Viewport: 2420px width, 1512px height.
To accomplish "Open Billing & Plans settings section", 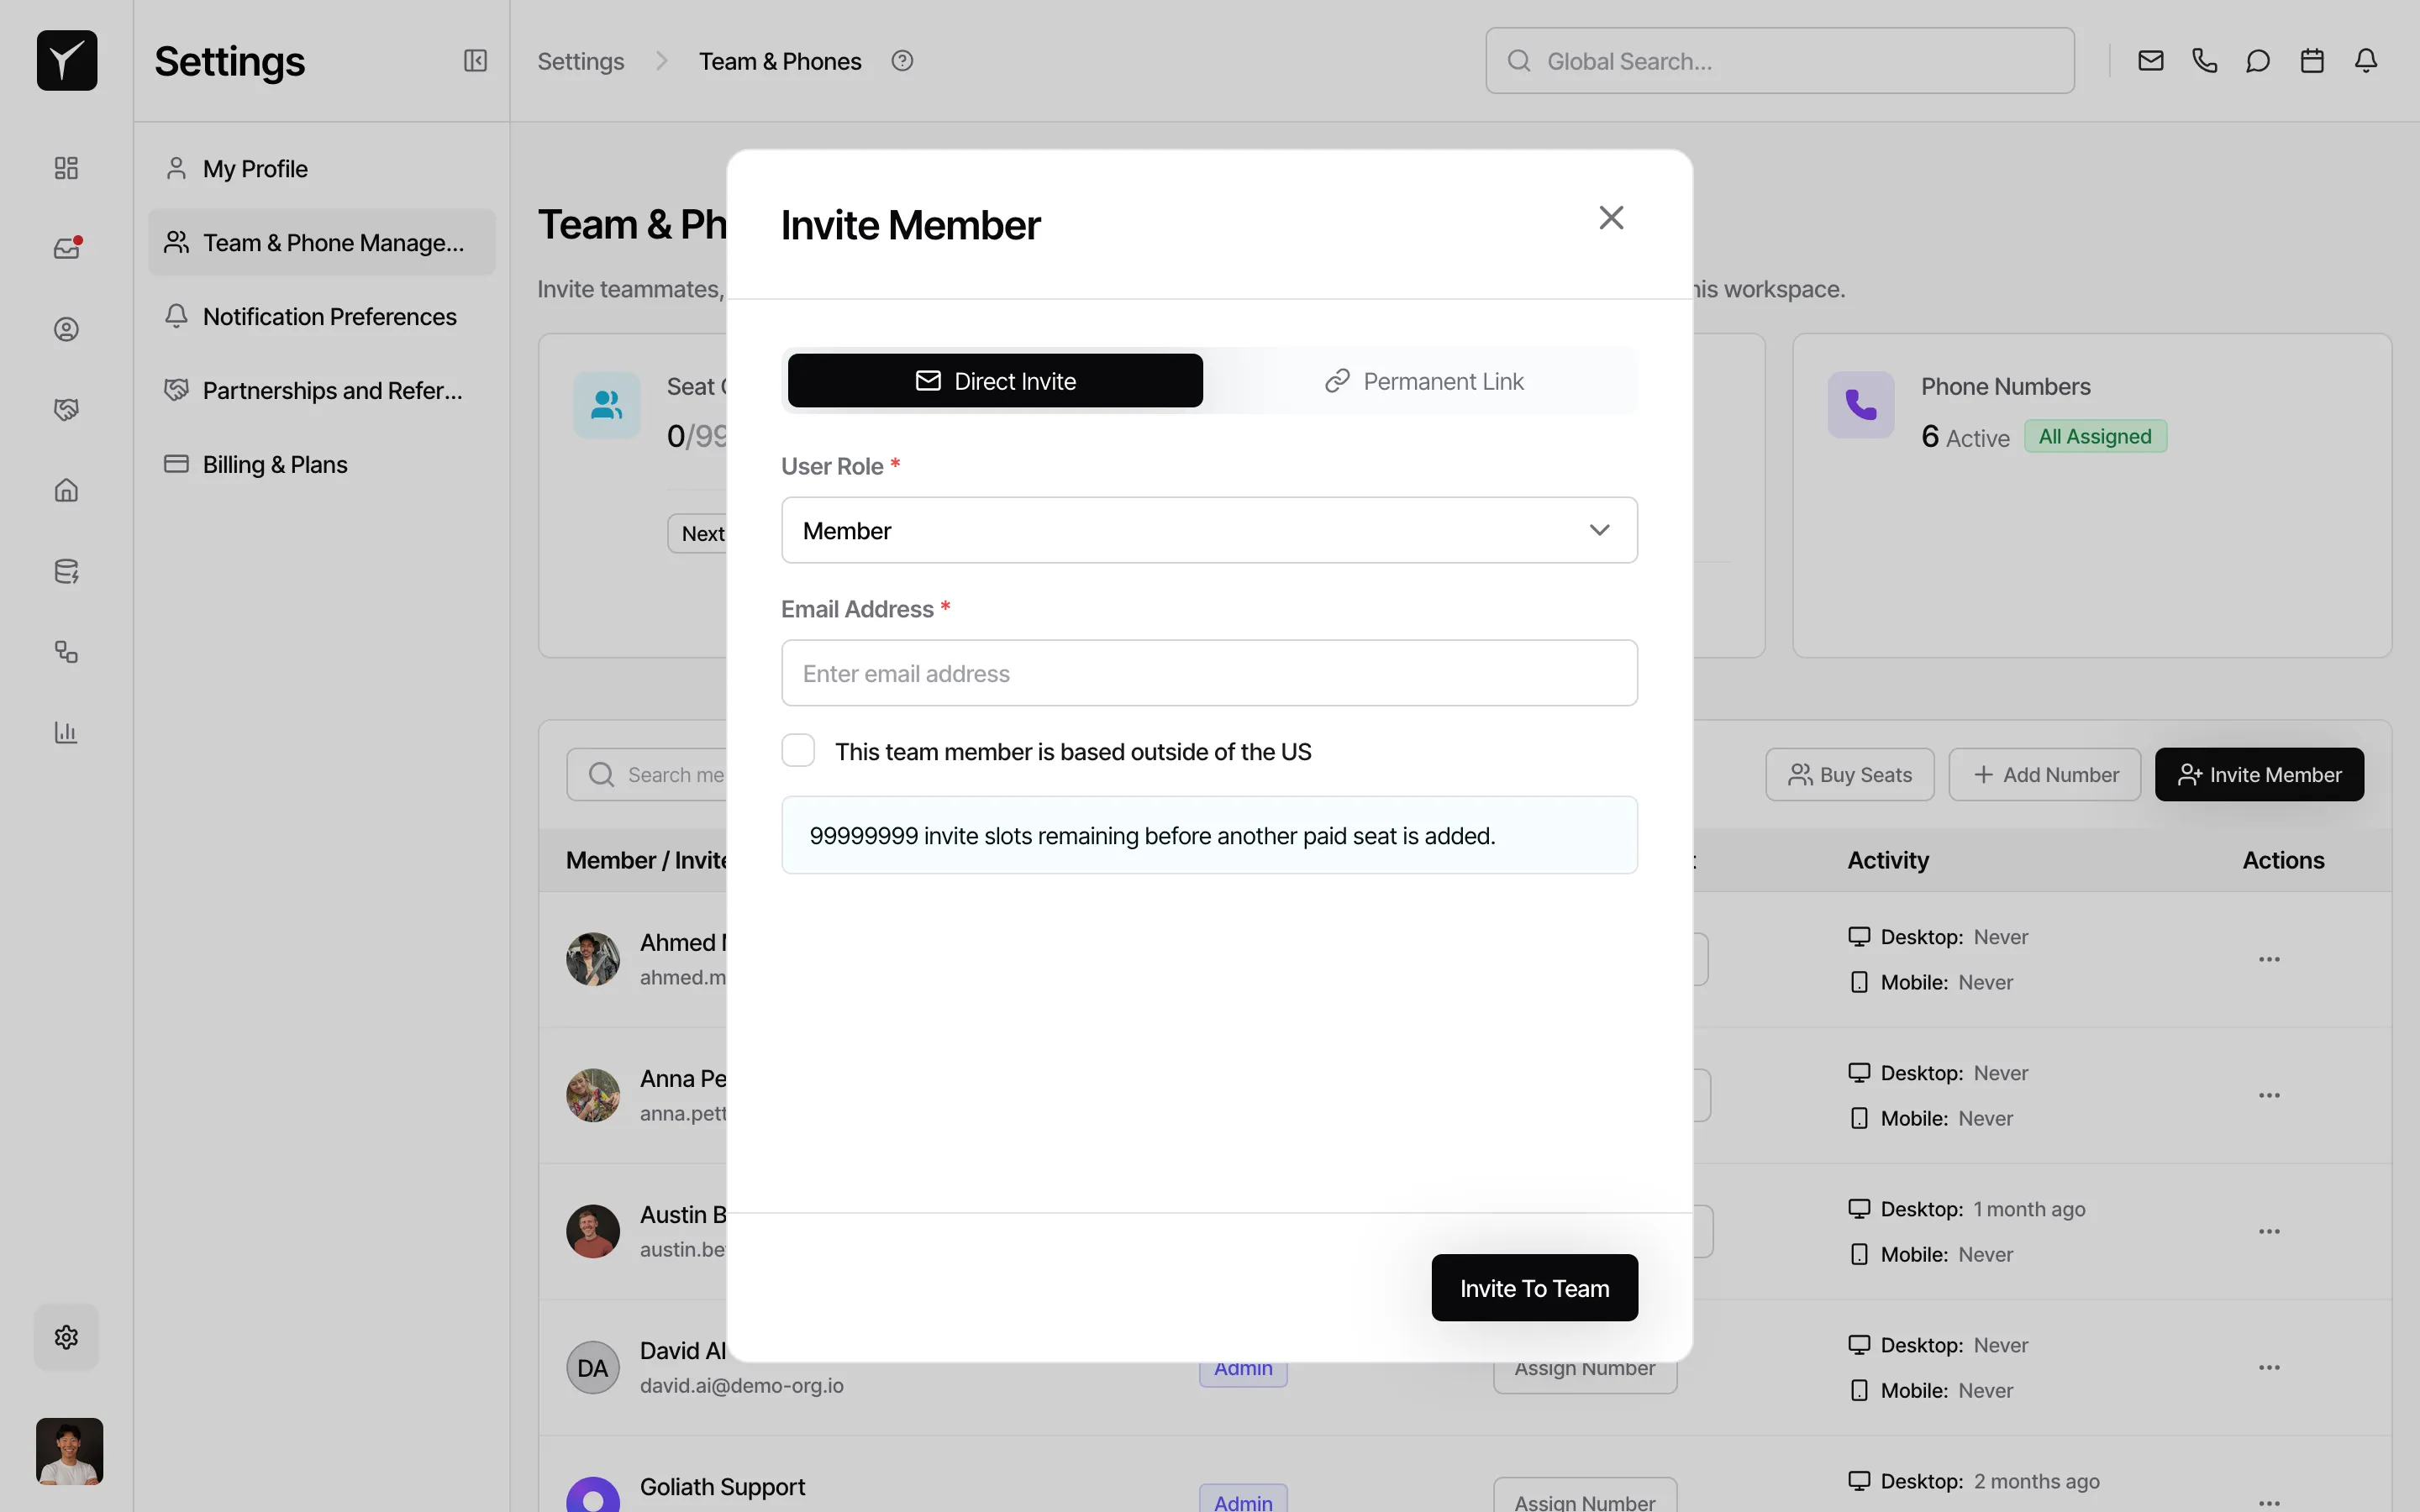I will pyautogui.click(x=275, y=463).
